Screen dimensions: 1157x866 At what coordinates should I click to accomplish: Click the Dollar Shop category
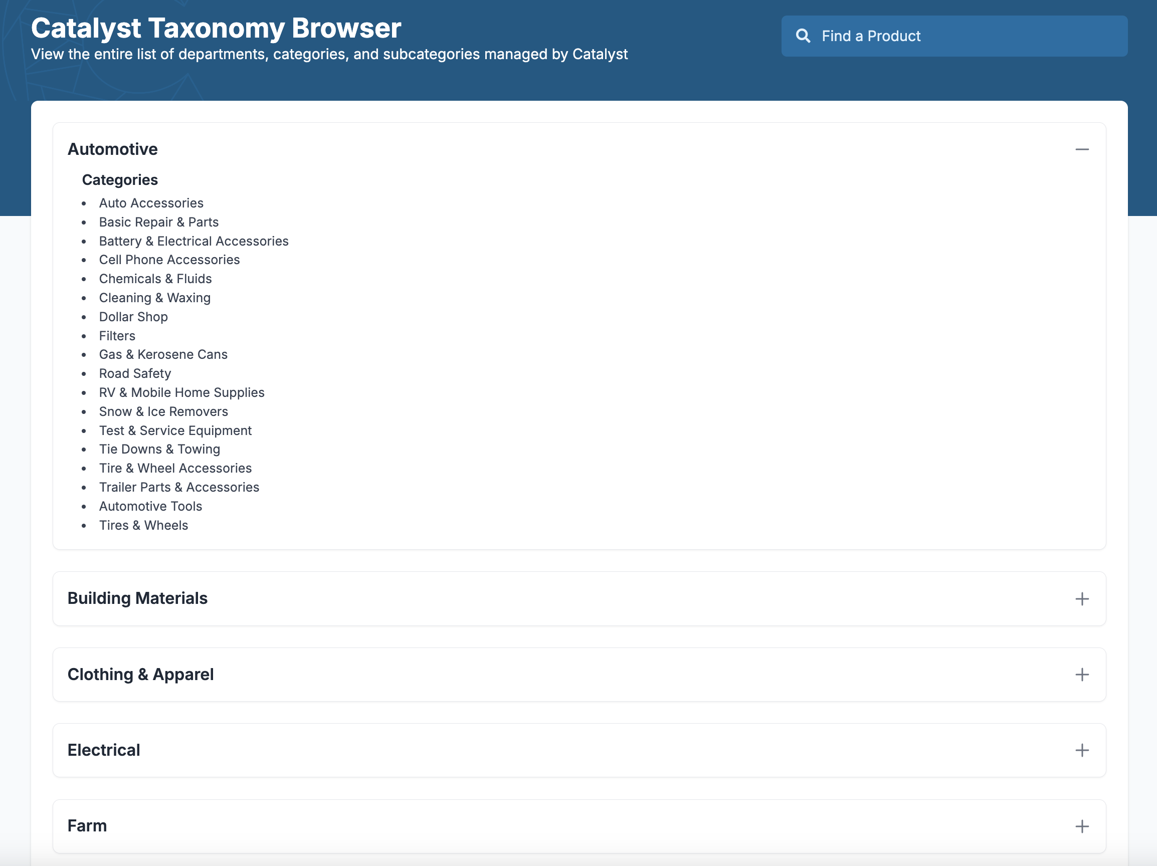click(133, 317)
